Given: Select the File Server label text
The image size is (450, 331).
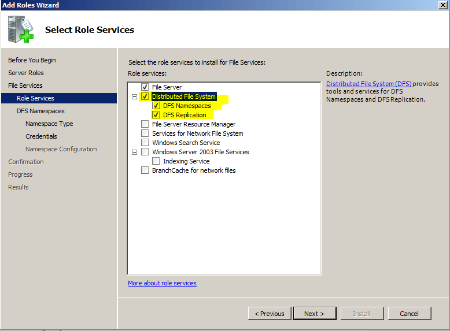Looking at the screenshot, I should (167, 87).
